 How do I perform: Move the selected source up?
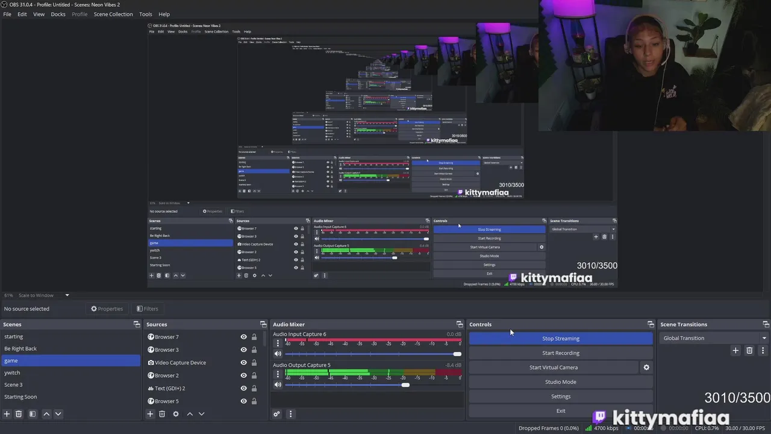(190, 414)
